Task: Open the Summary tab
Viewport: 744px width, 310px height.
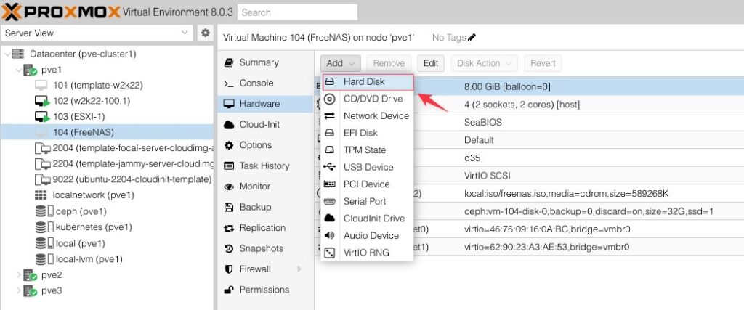Action: point(265,62)
